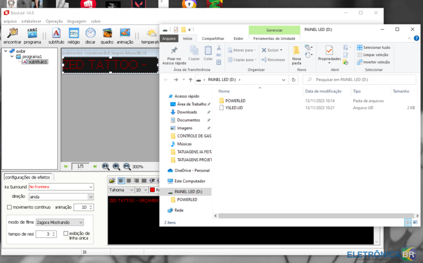This screenshot has height=263, width=423.
Task: Click the red text color swatch
Action: (152, 190)
